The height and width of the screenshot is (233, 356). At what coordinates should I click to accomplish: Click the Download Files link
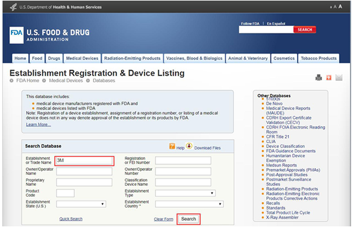[x=207, y=148]
